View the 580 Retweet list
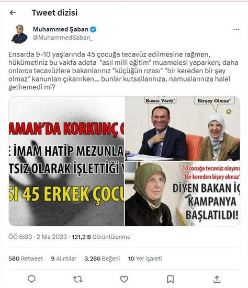Image resolution: width=248 pixels, height=288 pixels. coord(26,259)
